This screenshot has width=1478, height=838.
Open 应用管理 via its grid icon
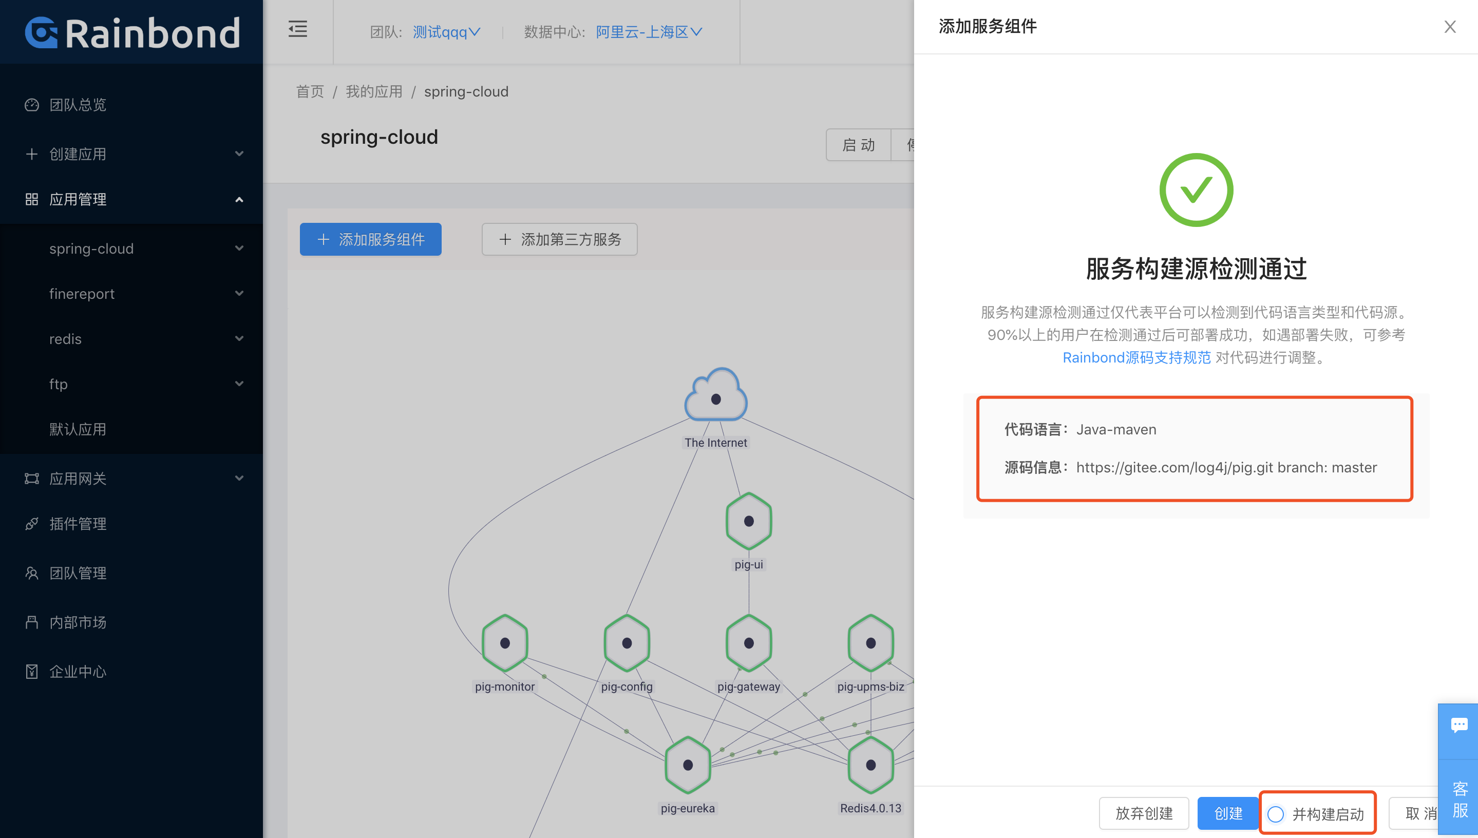32,199
